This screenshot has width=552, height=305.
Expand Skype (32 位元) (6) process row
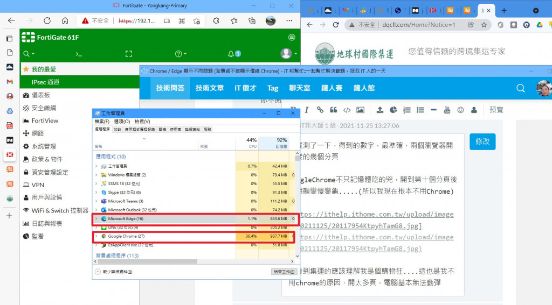click(x=96, y=192)
